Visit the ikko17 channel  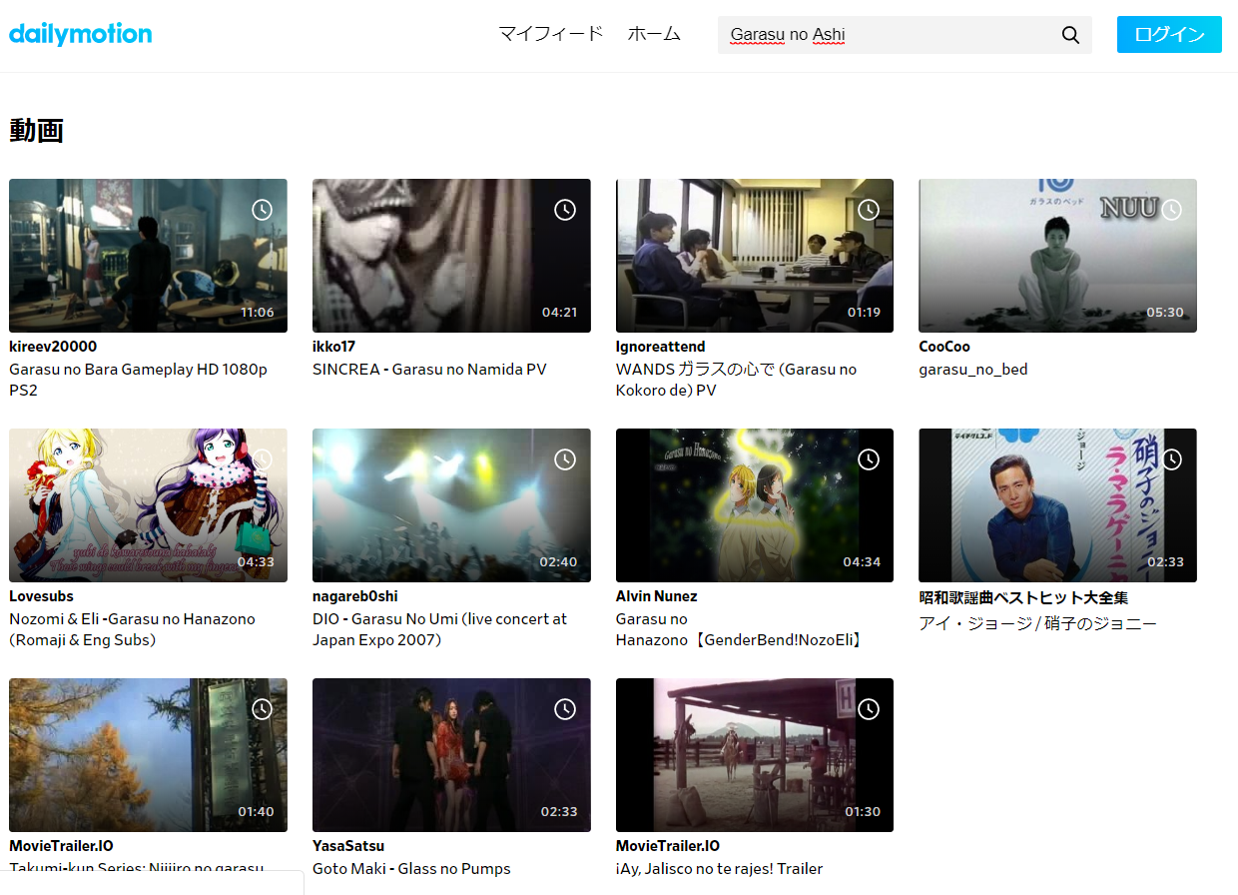[333, 347]
